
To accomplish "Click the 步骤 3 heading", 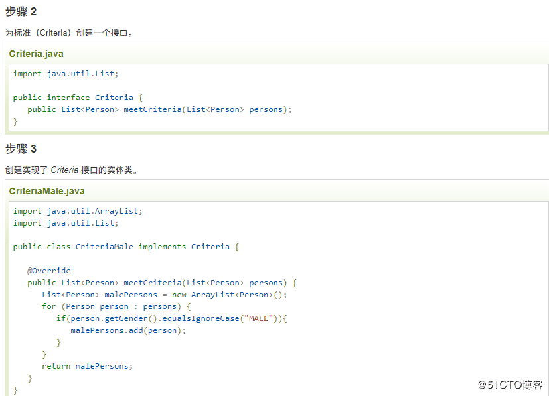I will coord(21,149).
